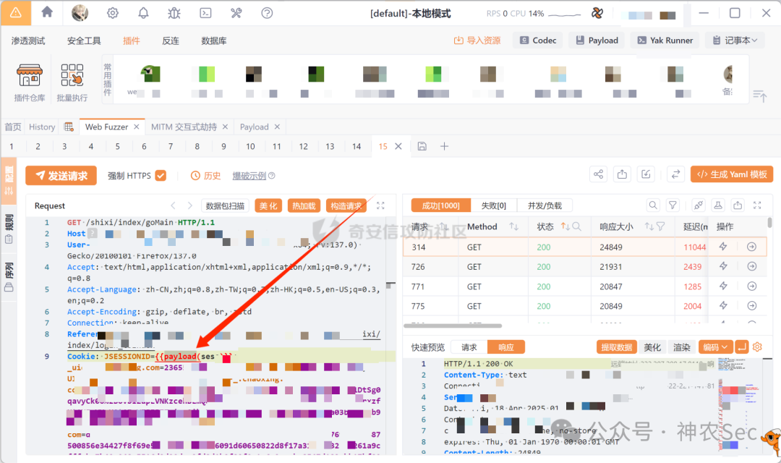The width and height of the screenshot is (781, 463).
Task: Open the Codec tool
Action: click(538, 41)
